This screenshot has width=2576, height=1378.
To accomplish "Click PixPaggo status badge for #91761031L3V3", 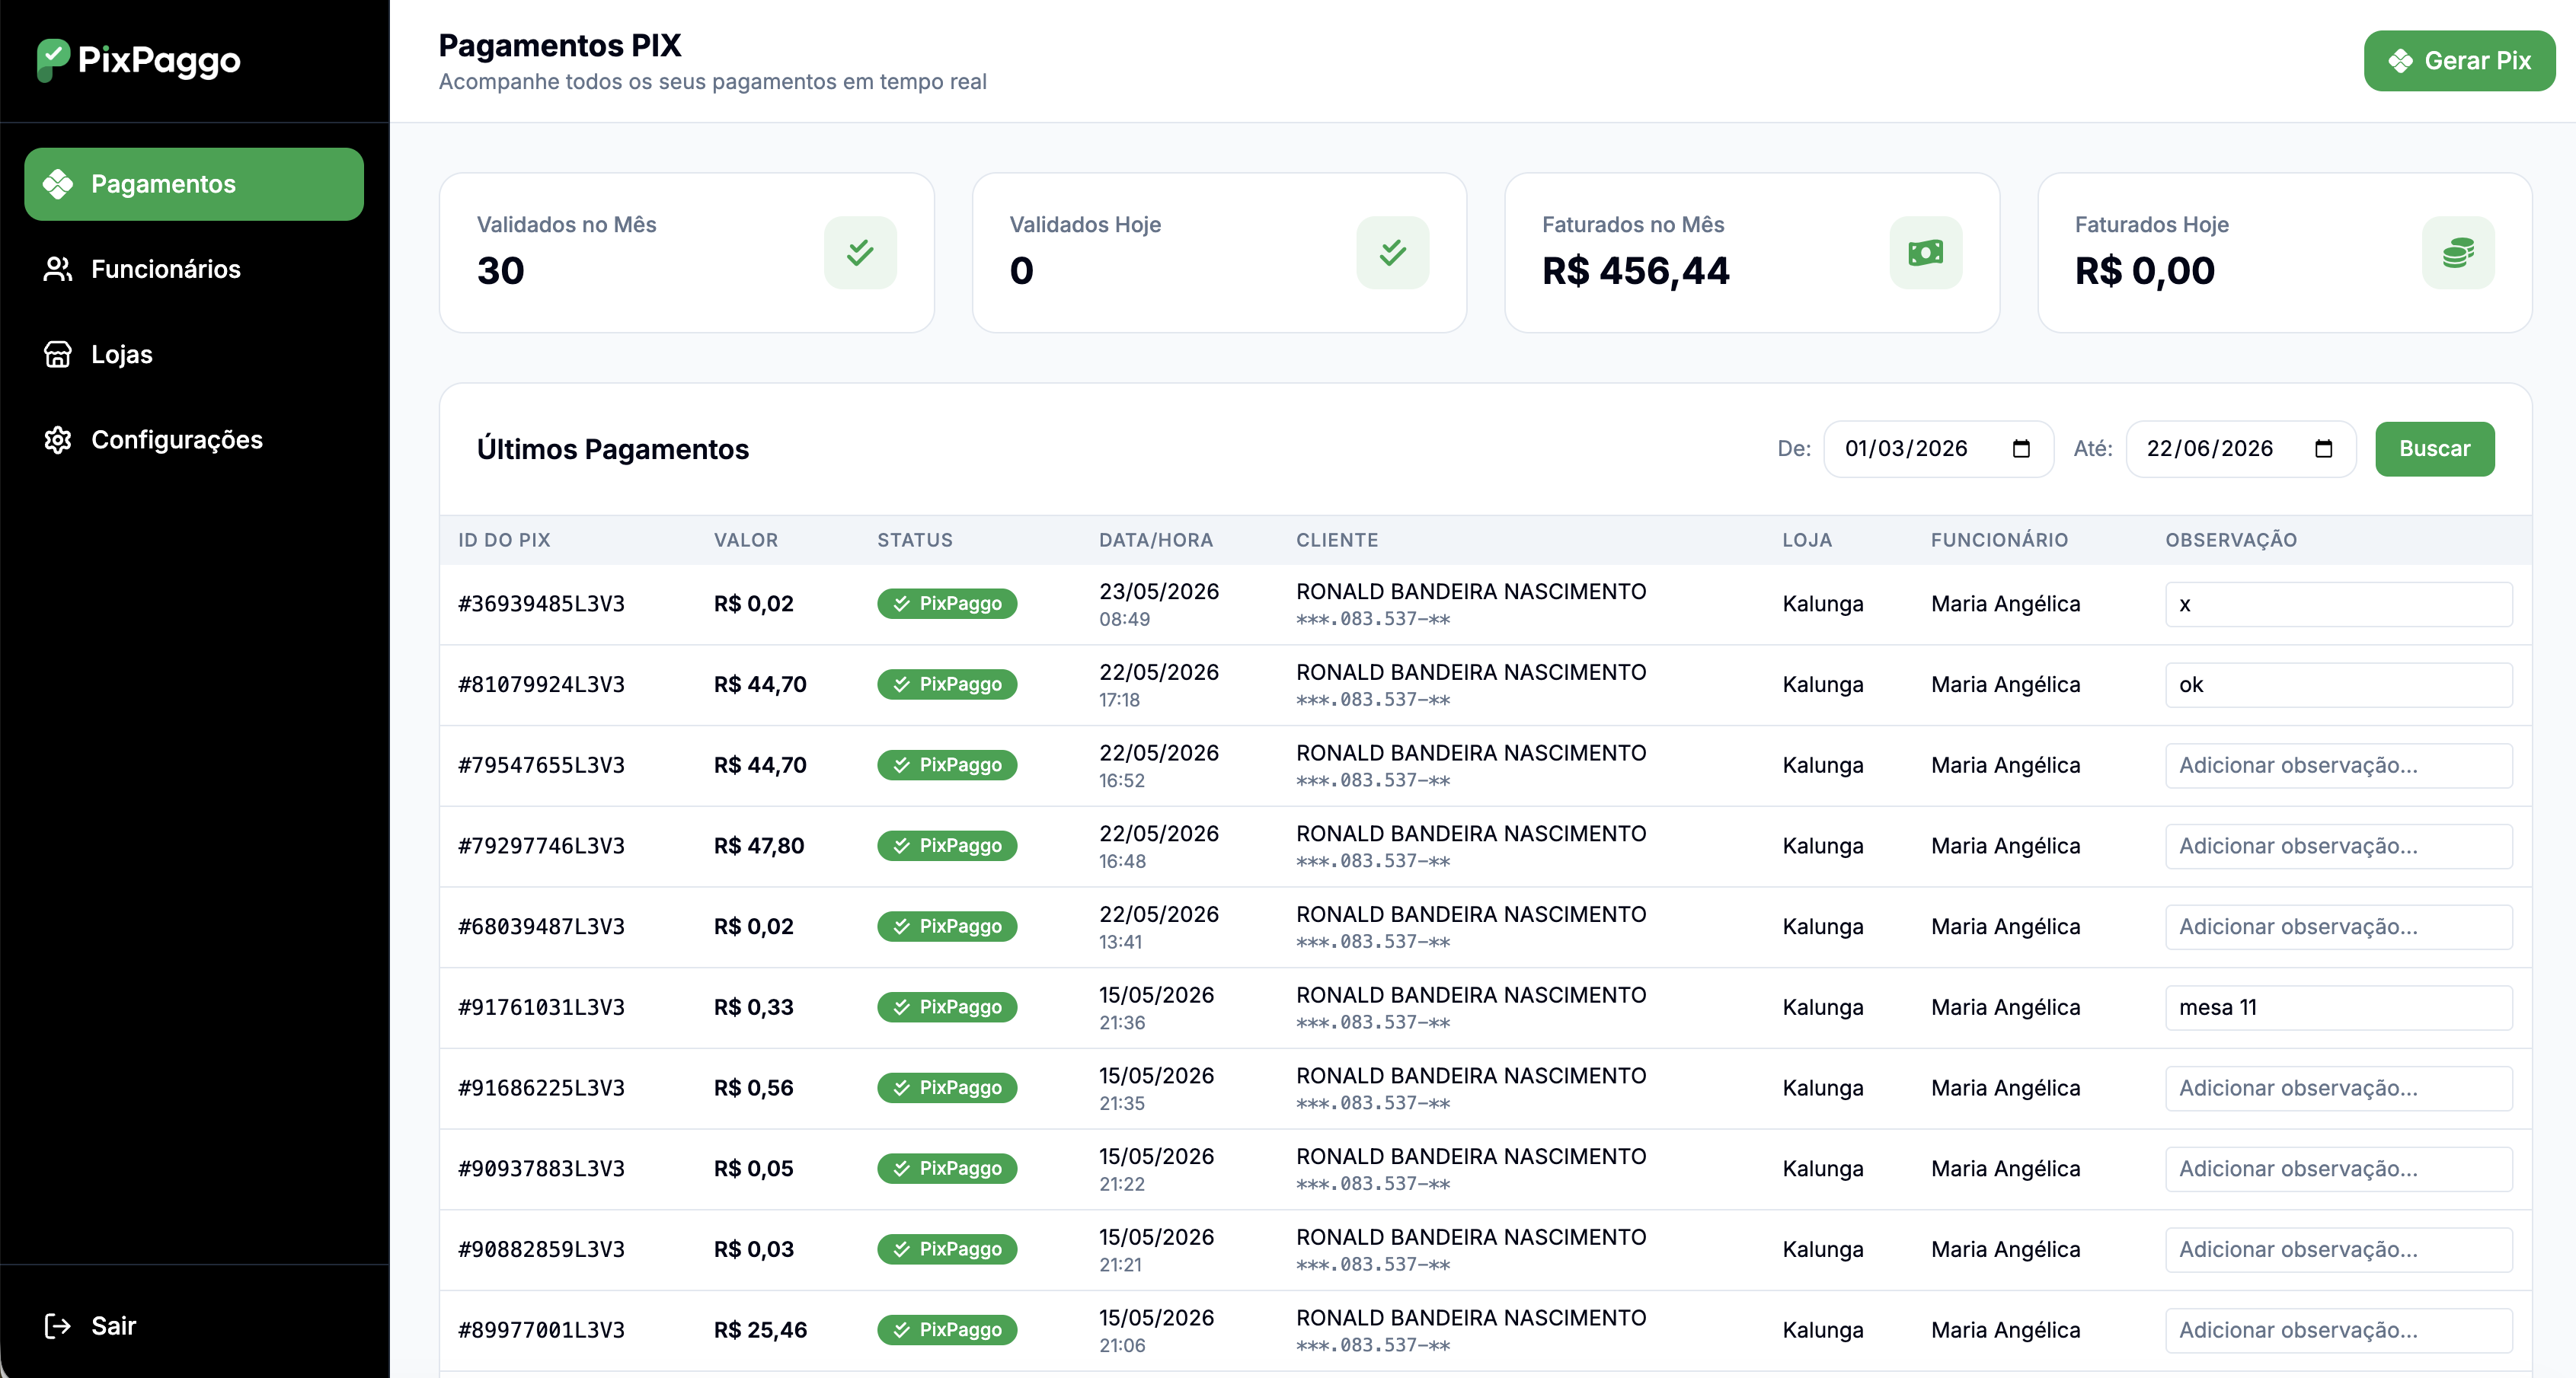I will pyautogui.click(x=947, y=1007).
